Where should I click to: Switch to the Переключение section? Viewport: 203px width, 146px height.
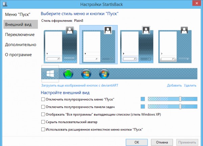(21, 34)
